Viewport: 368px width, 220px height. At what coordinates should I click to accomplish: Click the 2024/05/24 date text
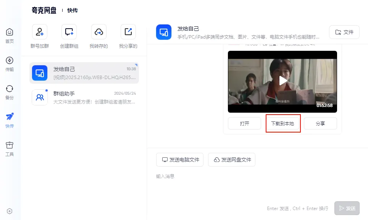tap(125, 93)
